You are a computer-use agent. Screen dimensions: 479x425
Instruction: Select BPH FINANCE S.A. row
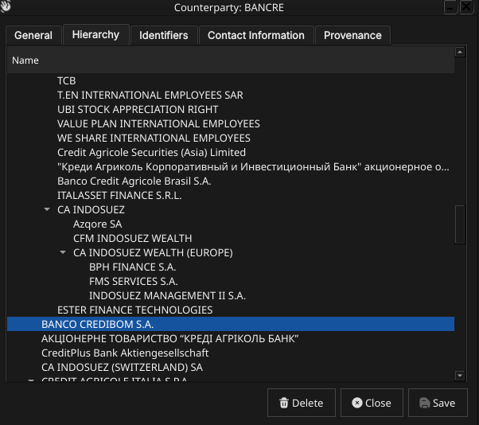click(x=231, y=267)
